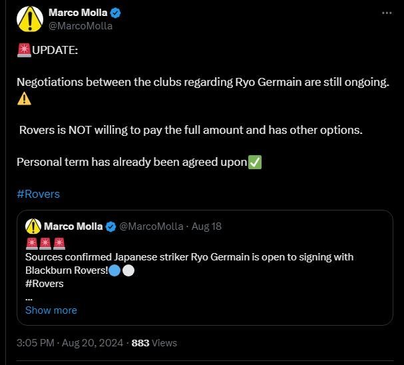Screen dimensions: 404x365
Task: Click Marco Molla's profile avatar at top
Action: click(29, 19)
